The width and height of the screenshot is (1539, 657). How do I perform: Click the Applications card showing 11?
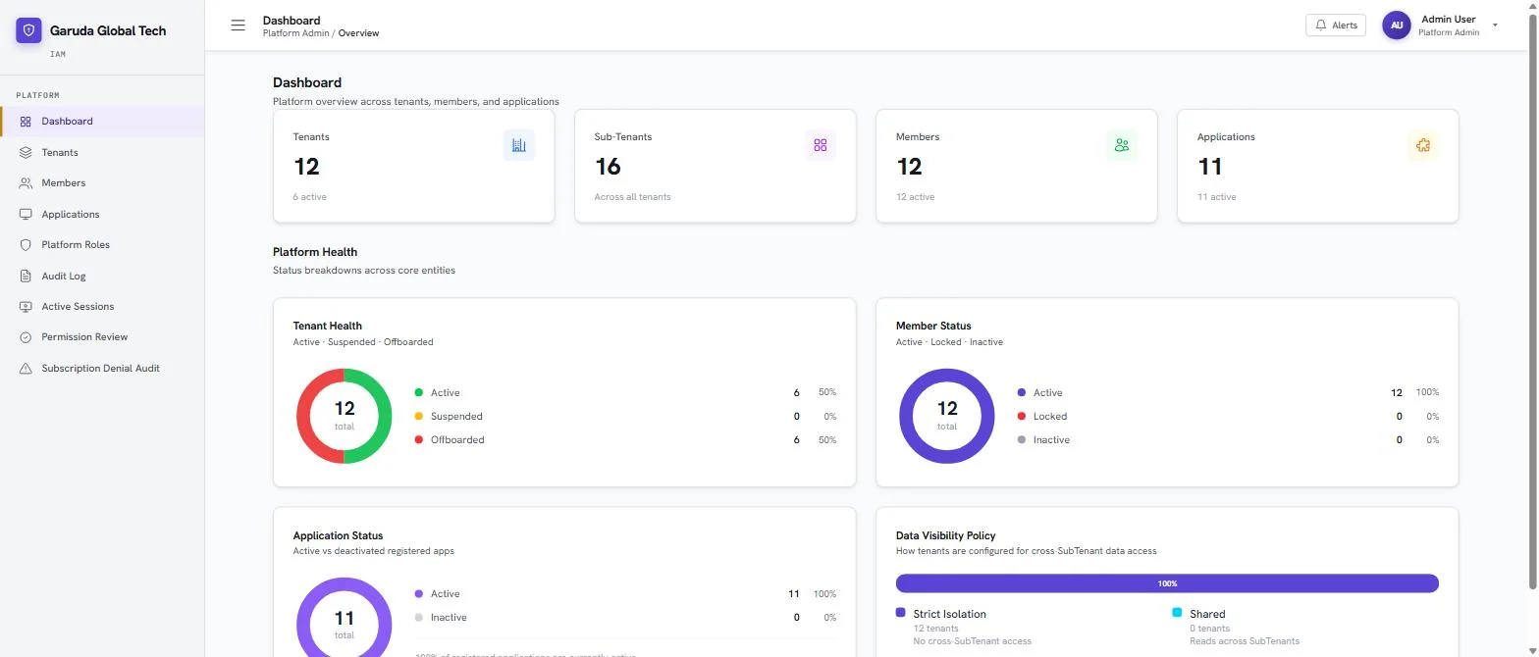click(x=1318, y=166)
